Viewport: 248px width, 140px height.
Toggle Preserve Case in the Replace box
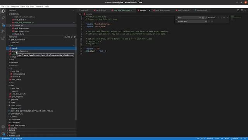206,21
